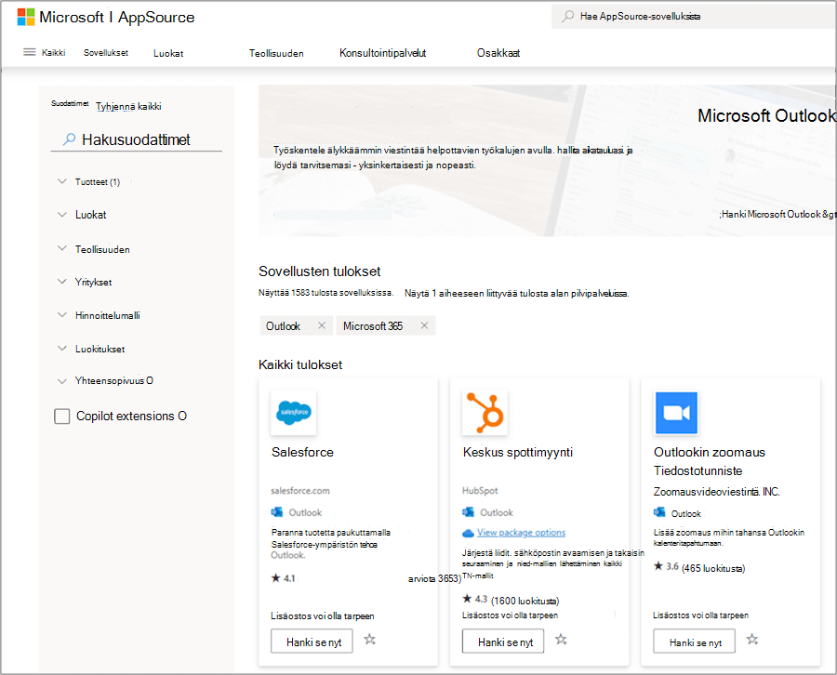Image resolution: width=837 pixels, height=675 pixels.
Task: Open the Outlookin zoomaus card title
Action: click(710, 461)
